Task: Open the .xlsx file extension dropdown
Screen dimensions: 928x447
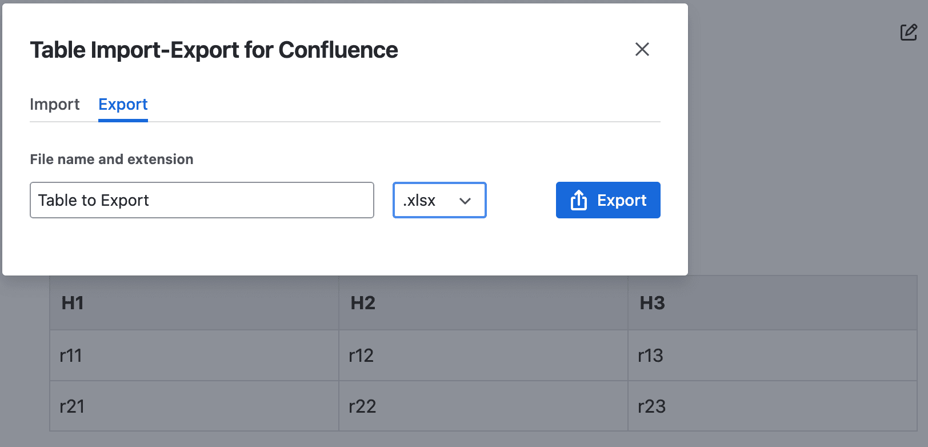Action: click(439, 200)
